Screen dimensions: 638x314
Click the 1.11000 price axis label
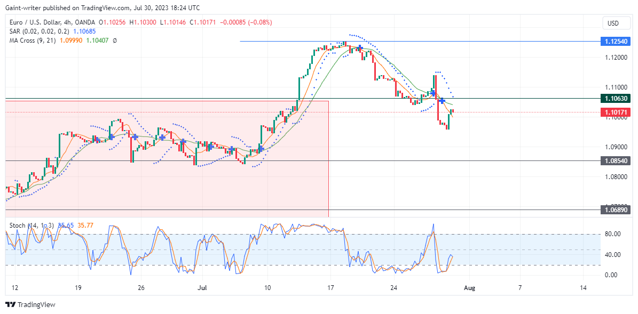click(615, 87)
